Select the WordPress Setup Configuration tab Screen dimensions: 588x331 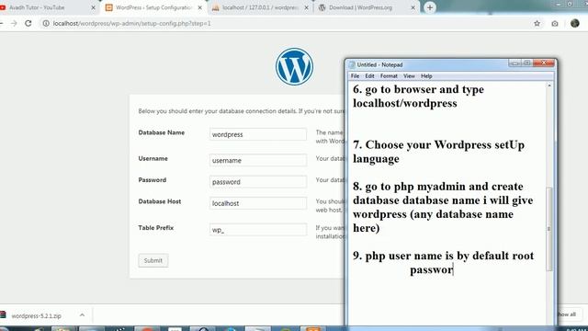(x=153, y=7)
